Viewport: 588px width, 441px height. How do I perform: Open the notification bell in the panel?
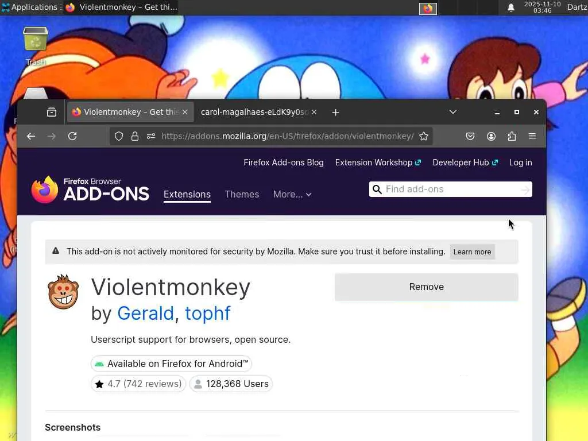point(510,7)
